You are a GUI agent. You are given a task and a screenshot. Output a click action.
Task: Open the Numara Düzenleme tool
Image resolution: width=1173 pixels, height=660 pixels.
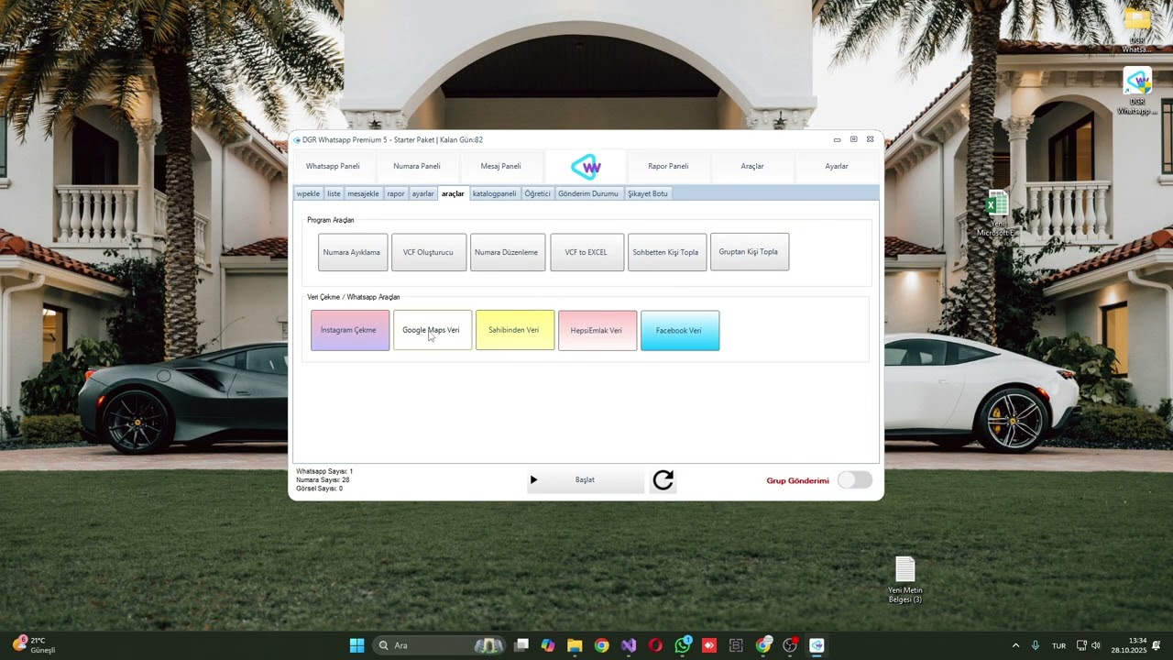click(x=507, y=252)
